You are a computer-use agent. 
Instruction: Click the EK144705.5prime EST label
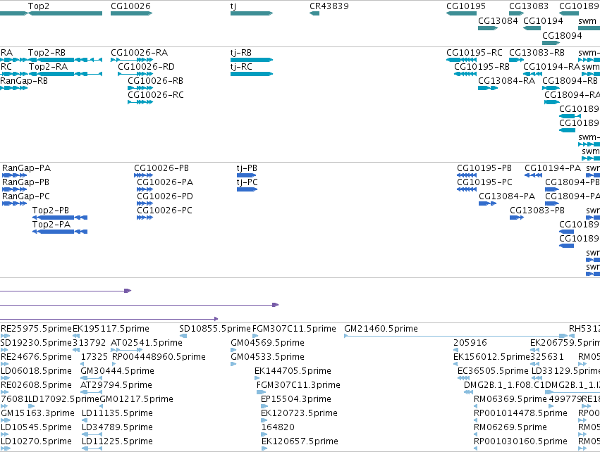pyautogui.click(x=293, y=371)
